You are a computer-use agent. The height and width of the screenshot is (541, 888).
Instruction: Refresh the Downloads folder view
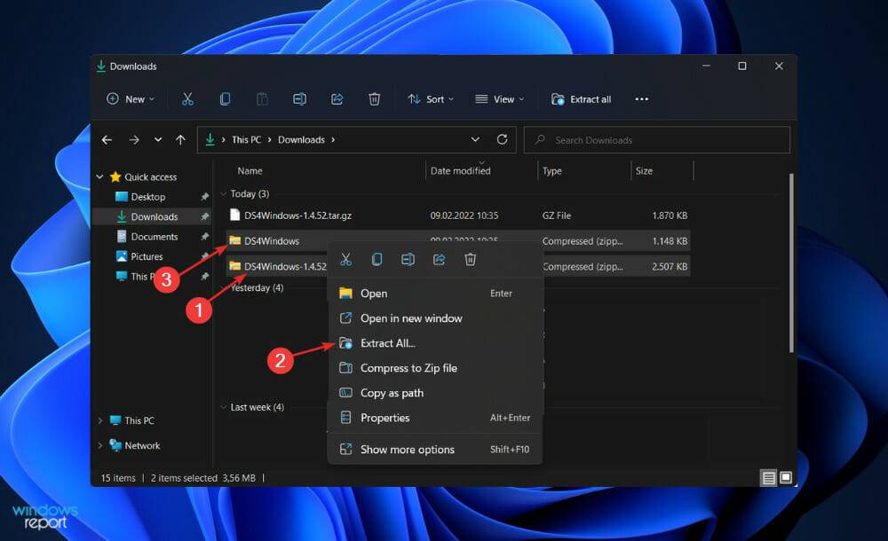point(502,140)
